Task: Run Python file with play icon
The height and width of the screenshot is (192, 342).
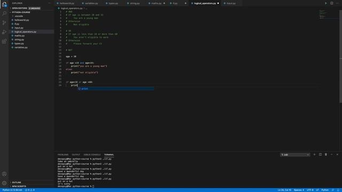Action: tap(325, 3)
